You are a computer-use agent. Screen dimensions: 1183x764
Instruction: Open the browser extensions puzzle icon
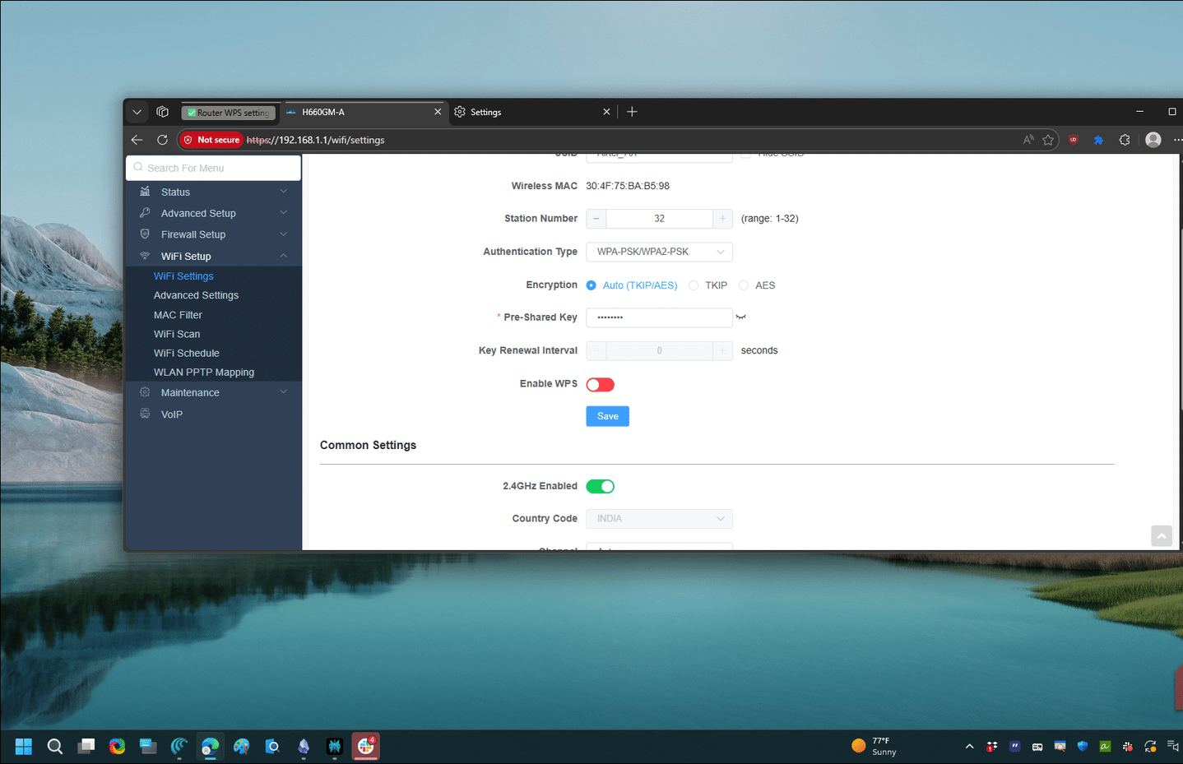(1125, 140)
